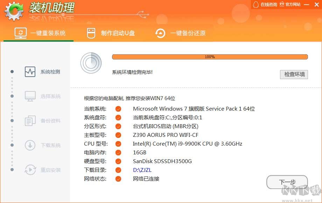Click the step dot beside 系统检测
Viewport: 322px width, 203px height.
tap(12, 72)
